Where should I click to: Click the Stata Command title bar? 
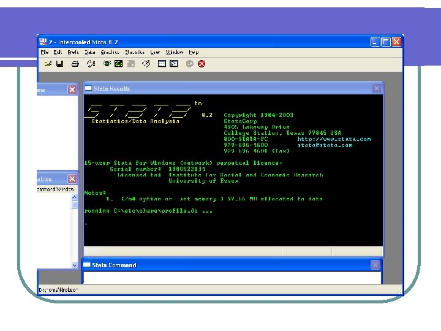[232, 265]
